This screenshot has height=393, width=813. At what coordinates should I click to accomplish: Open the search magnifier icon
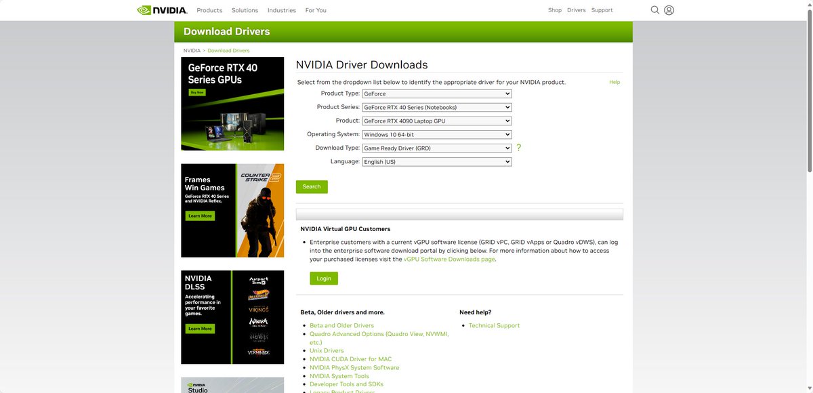655,10
